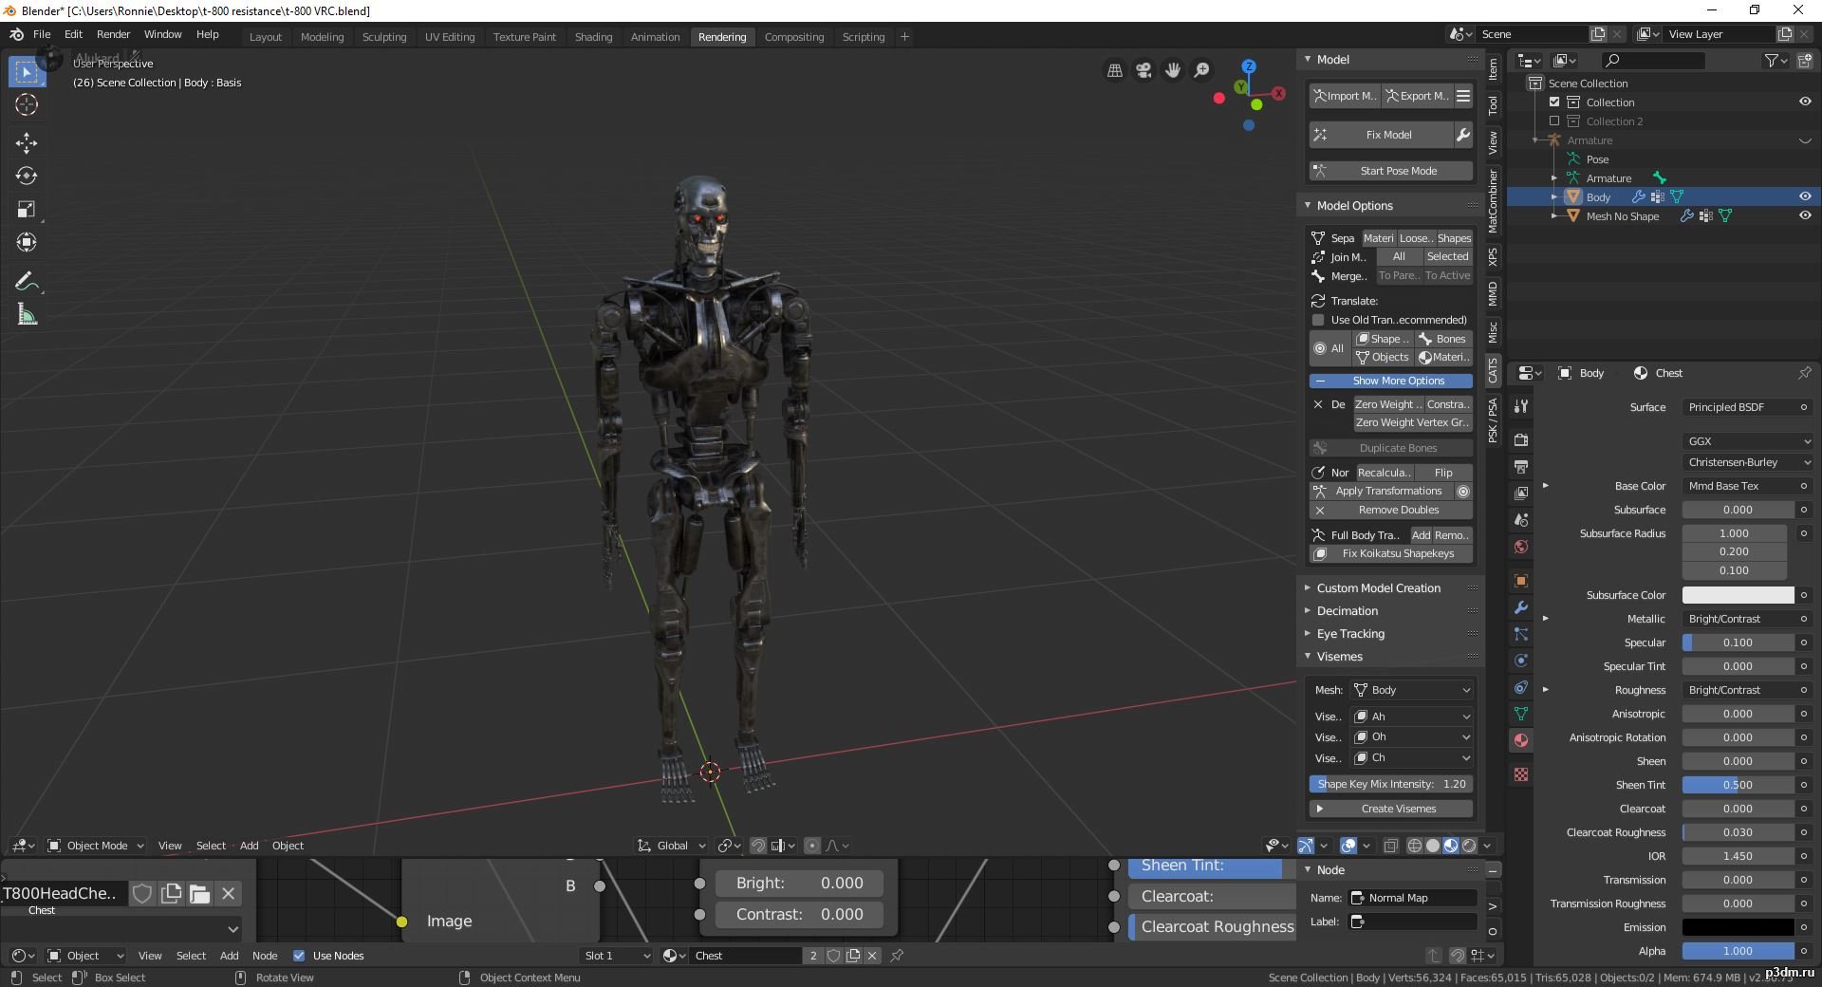Screen dimensions: 1822x987
Task: Open the Render menu
Action: pos(113,34)
